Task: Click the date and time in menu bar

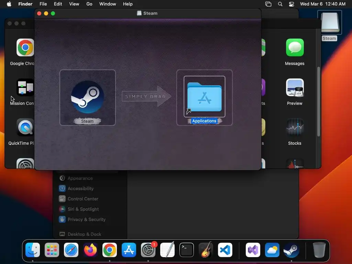Action: 322,4
